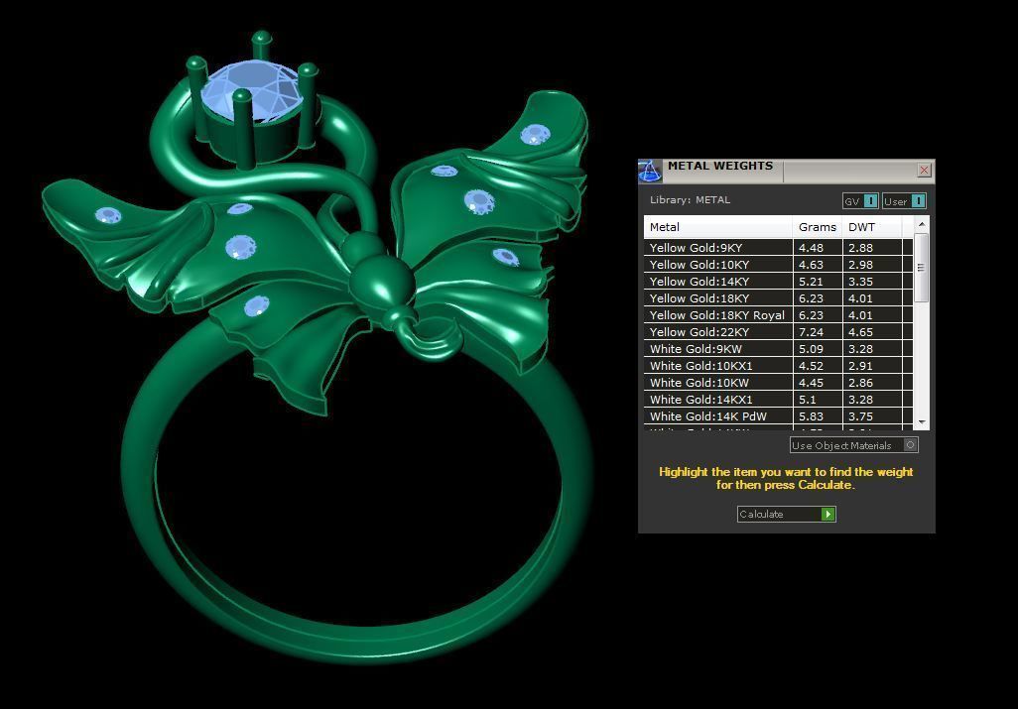Click the Calculate button's green arrow
The image size is (1018, 709).
(x=827, y=515)
